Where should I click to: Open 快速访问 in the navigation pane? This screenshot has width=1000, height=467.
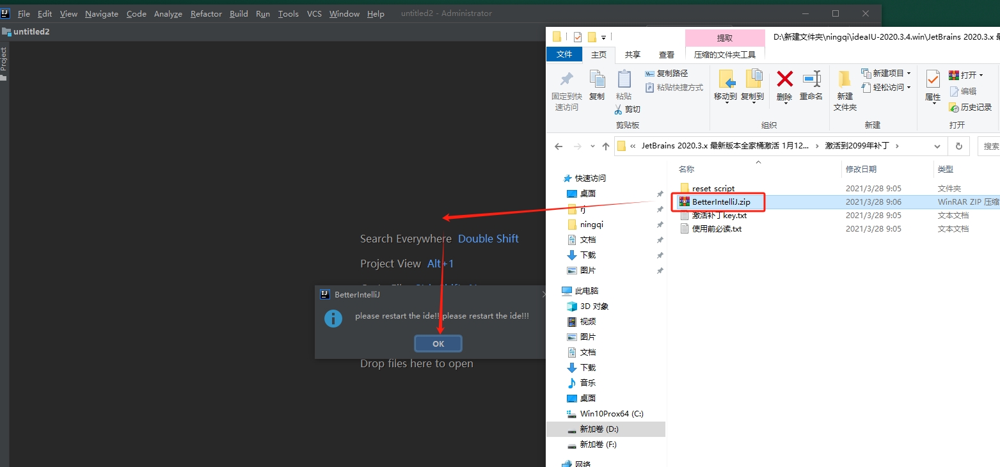pyautogui.click(x=590, y=178)
